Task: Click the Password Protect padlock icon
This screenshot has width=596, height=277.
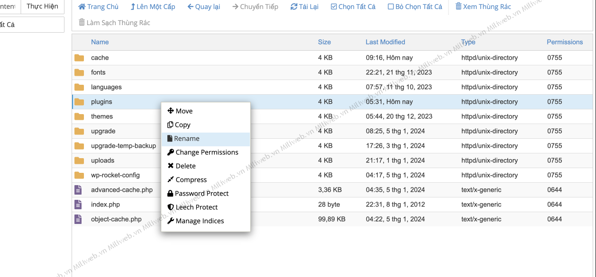Action: (170, 193)
